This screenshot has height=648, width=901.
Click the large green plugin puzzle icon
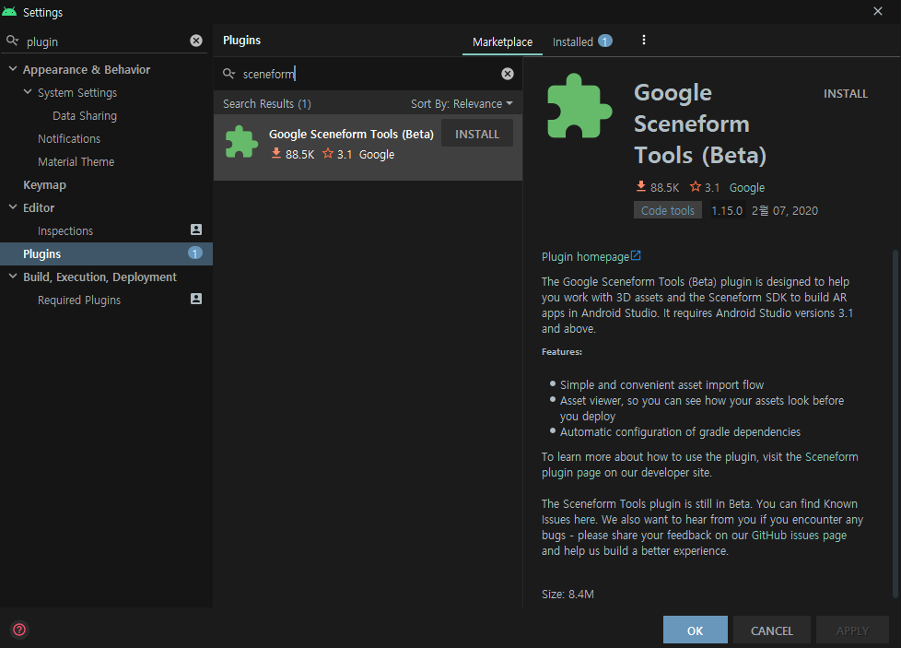[579, 106]
